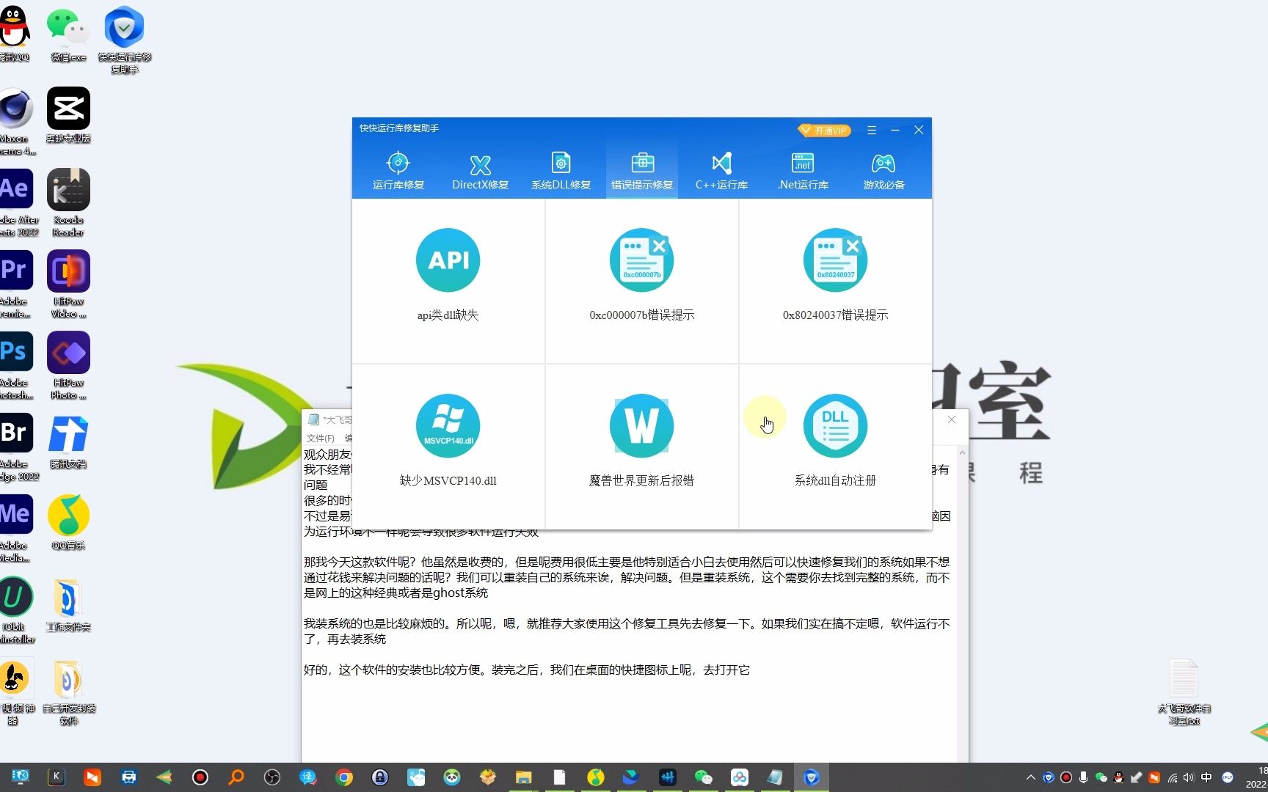Click the 缺少MSVCP140.dll repair icon
Image resolution: width=1268 pixels, height=792 pixels.
pos(448,426)
